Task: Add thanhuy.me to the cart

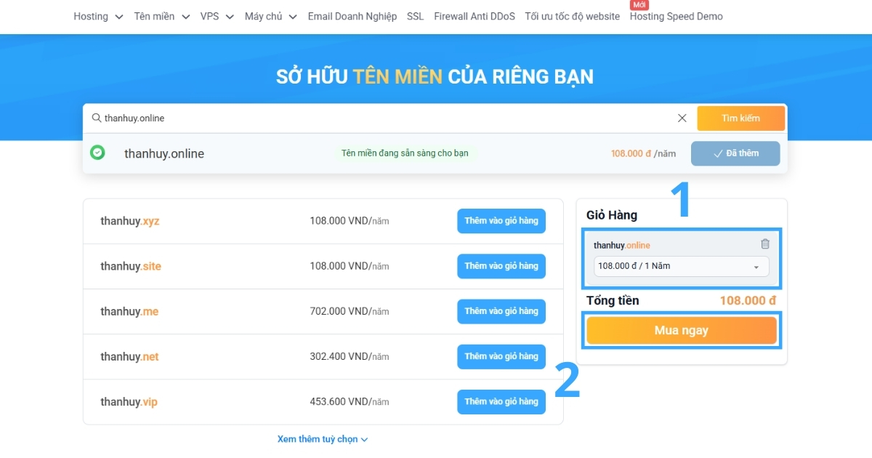Action: click(x=501, y=311)
